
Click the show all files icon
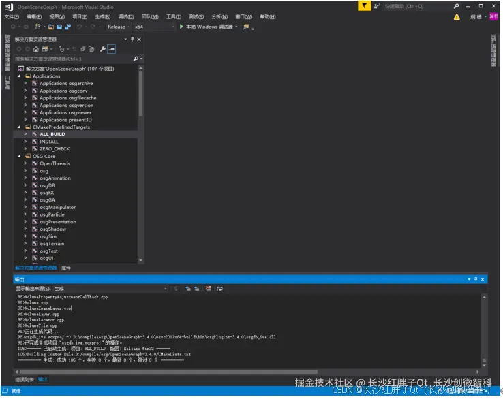click(91, 49)
